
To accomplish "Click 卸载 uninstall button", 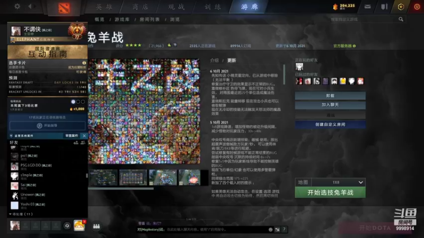I will click(330, 96).
